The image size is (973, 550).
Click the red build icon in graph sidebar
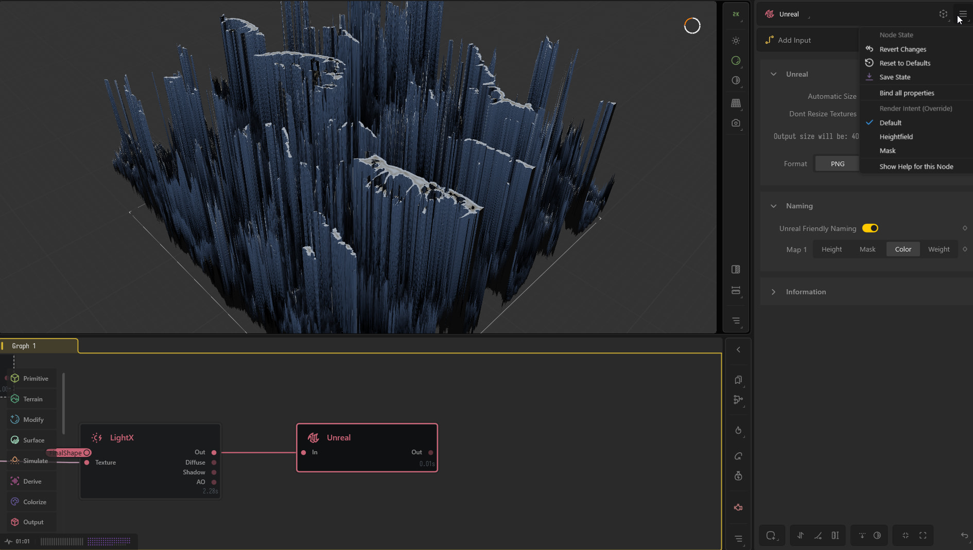[738, 508]
